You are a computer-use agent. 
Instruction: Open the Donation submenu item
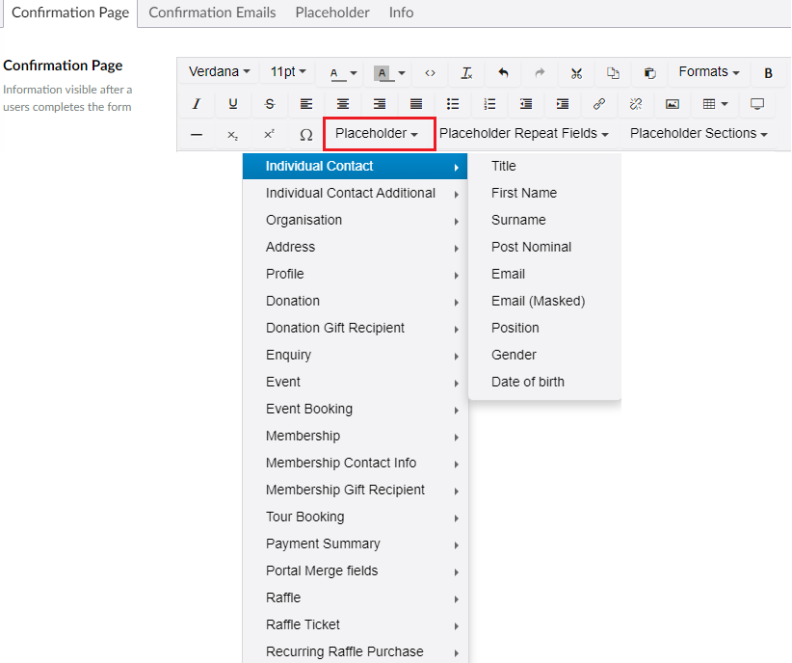(293, 301)
